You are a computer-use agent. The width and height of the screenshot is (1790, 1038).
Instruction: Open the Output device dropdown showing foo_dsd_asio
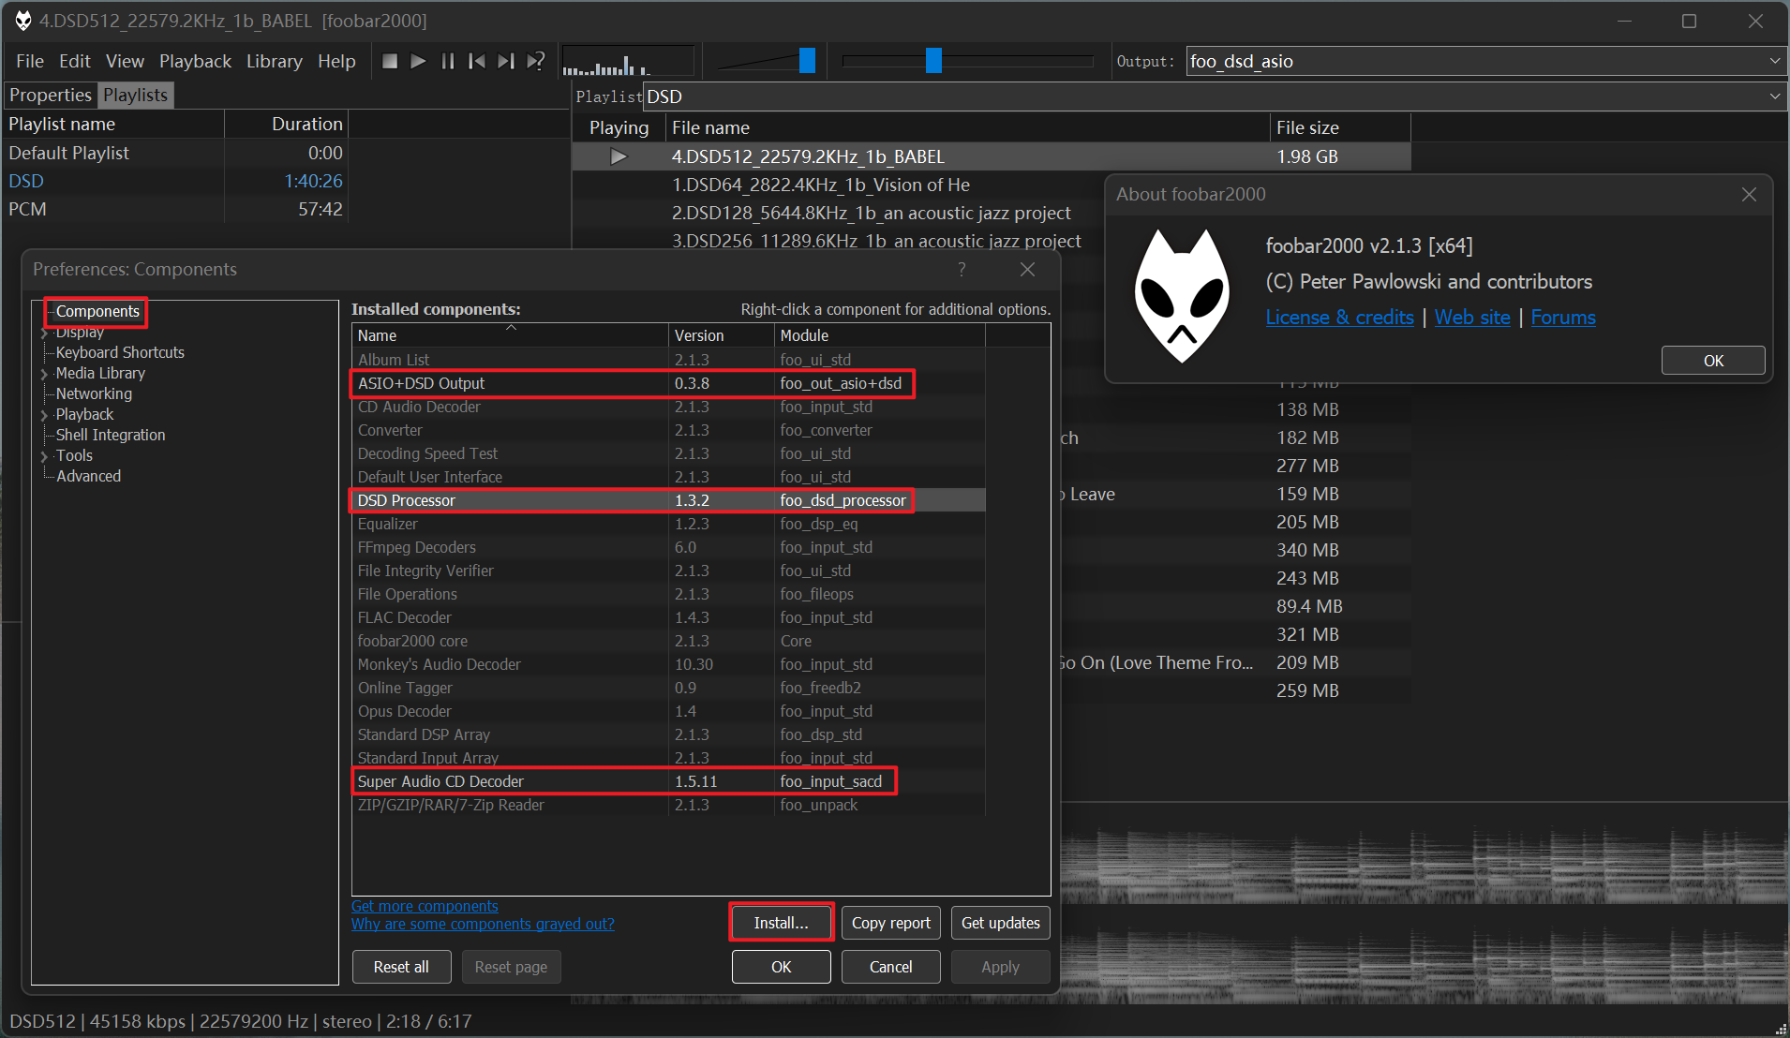point(1776,61)
